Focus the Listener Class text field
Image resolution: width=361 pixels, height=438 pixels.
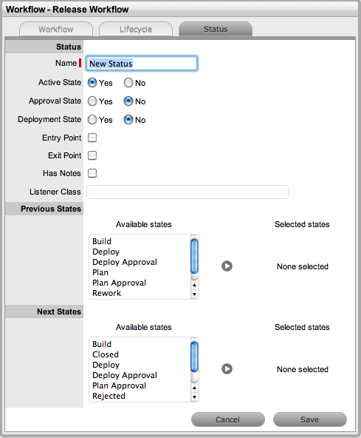click(188, 192)
